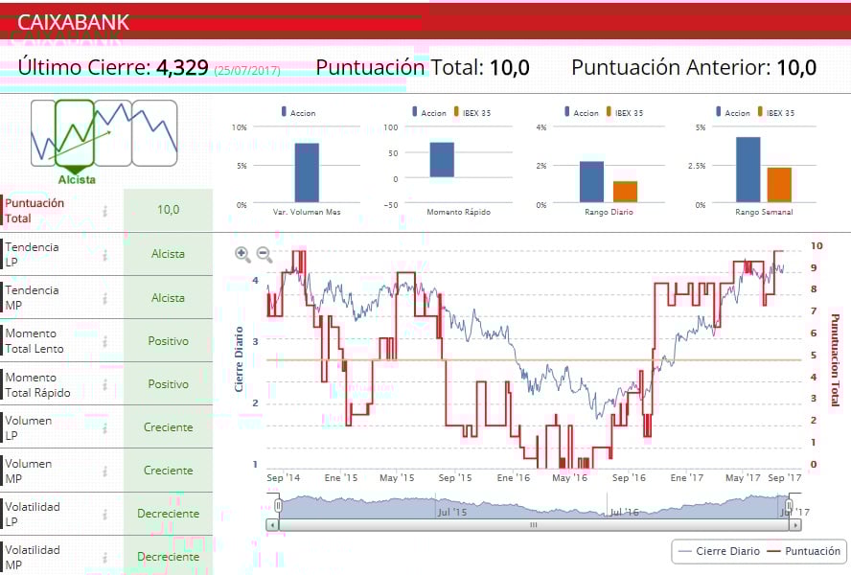Viewport: 851px width, 575px height.
Task: Zoom in on the chart with magnifier plus
Action: pyautogui.click(x=242, y=254)
